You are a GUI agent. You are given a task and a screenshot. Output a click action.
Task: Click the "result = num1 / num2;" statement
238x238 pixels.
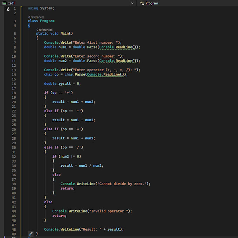click(82, 166)
